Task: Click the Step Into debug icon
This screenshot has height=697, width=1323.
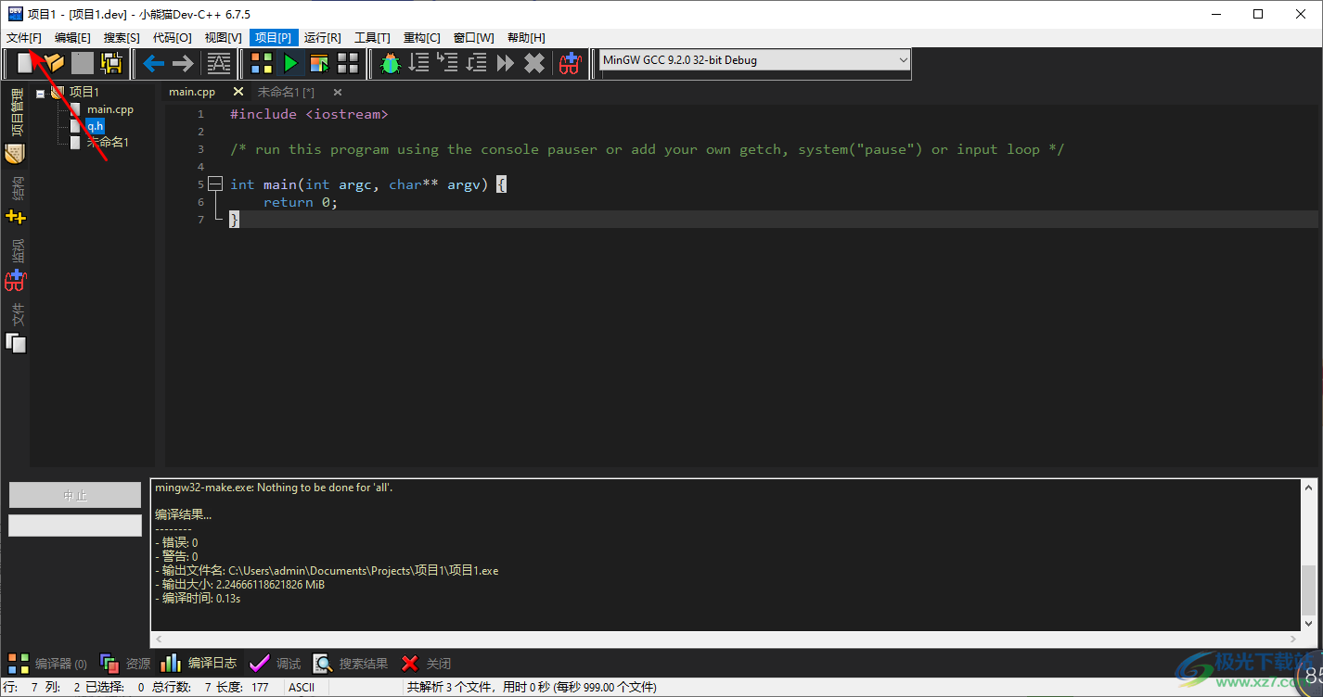Action: [448, 63]
